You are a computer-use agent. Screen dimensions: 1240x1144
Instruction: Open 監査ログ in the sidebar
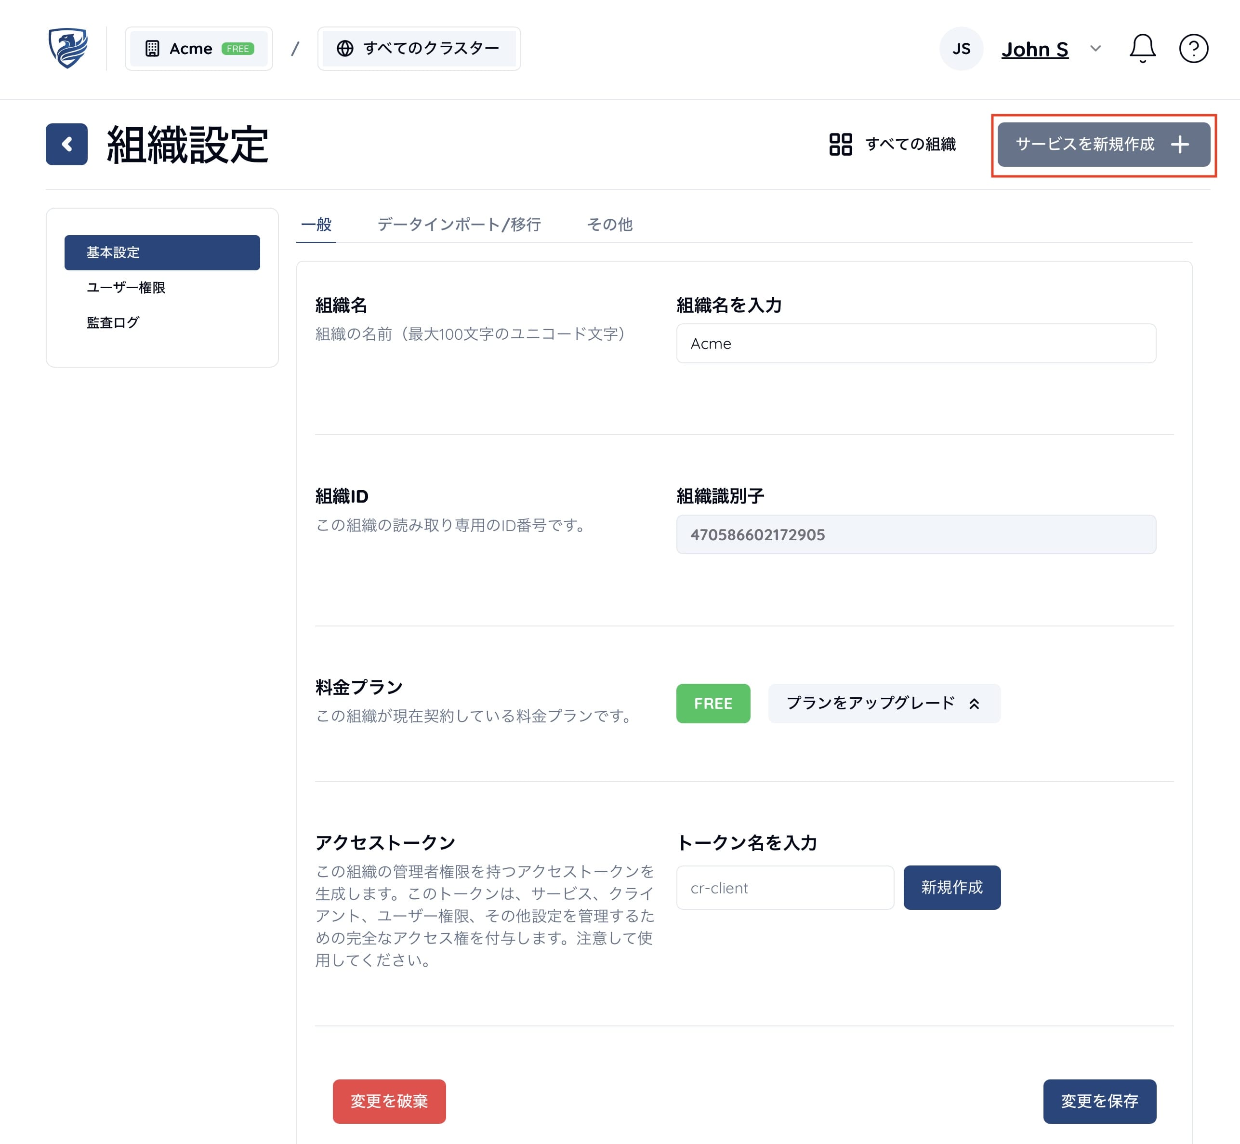pyautogui.click(x=113, y=322)
